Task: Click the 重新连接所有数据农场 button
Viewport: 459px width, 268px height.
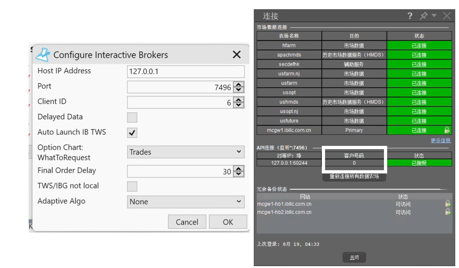Action: [354, 177]
